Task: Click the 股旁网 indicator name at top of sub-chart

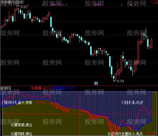Action: 6,88
